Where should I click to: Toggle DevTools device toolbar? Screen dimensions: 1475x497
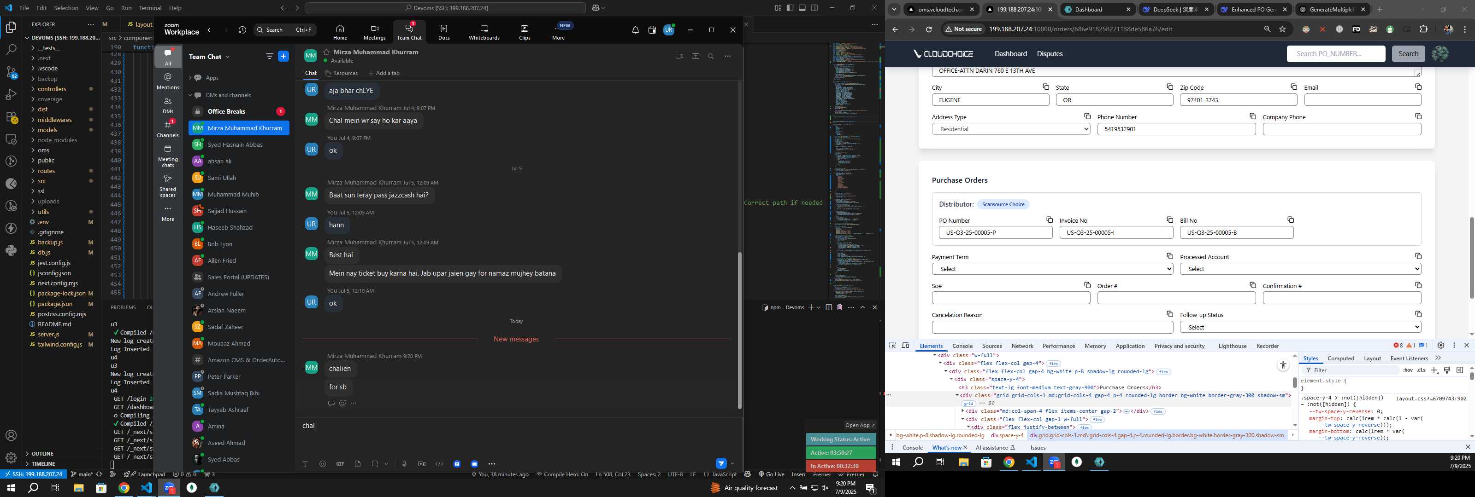pos(905,346)
